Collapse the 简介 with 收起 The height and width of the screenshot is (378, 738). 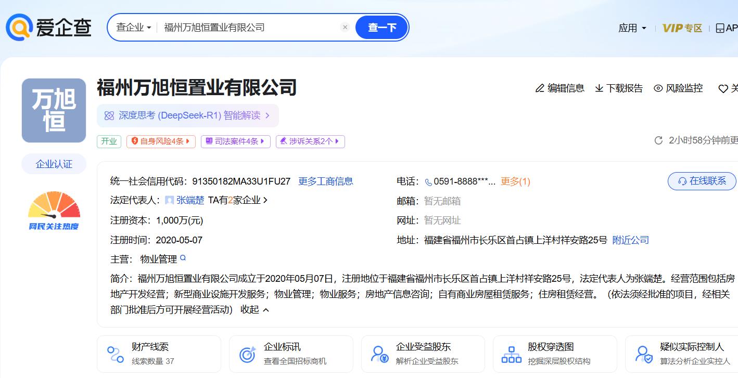(255, 310)
